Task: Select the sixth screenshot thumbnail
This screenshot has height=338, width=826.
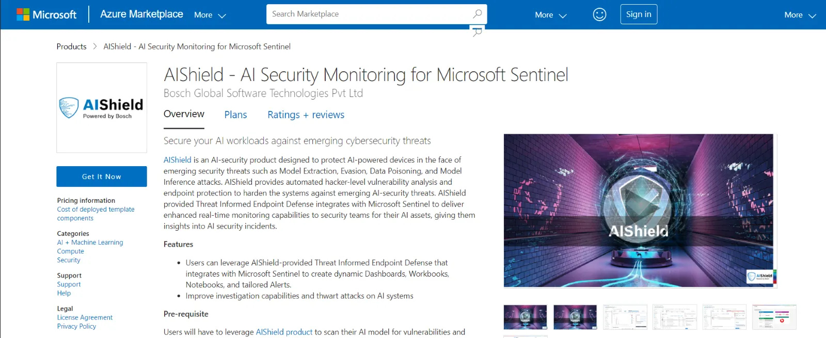Action: [x=774, y=317]
